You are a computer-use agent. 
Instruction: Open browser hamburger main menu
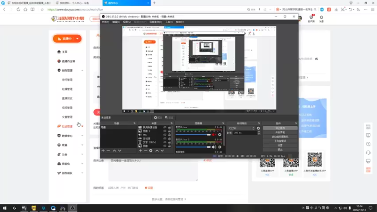click(373, 9)
